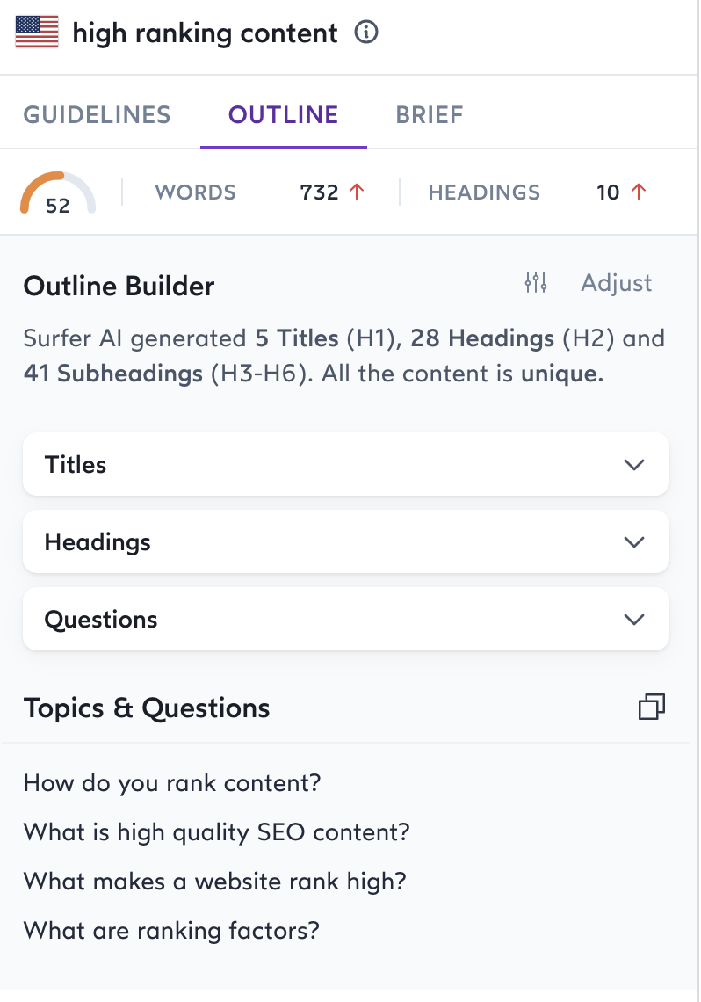Click the US flag country icon

coord(37,32)
